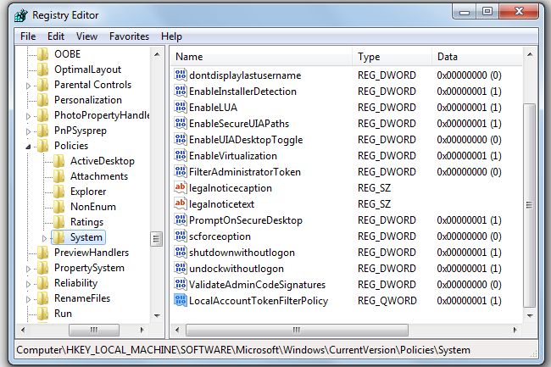Viewport: 551px width, 367px height.
Task: Select the Attachments key
Action: 99,176
